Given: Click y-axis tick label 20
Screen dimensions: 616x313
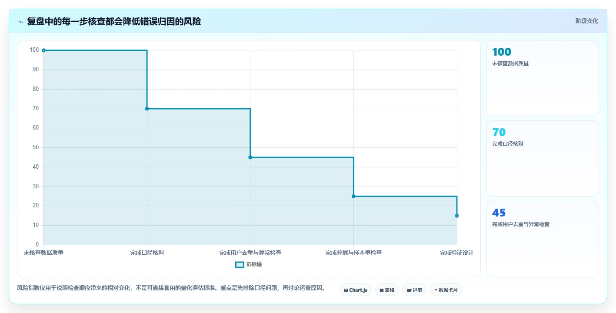Looking at the screenshot, I should tap(36, 206).
